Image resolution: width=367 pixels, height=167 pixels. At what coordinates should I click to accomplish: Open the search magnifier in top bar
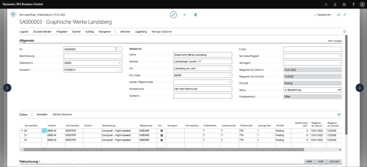(326, 4)
